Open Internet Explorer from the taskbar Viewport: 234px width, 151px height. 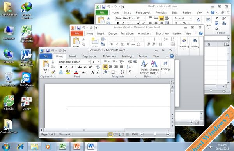coord(20,147)
